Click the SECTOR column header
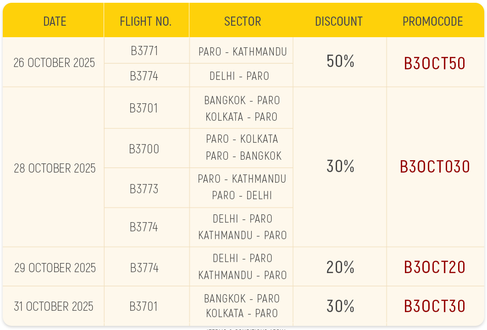 pyautogui.click(x=243, y=21)
